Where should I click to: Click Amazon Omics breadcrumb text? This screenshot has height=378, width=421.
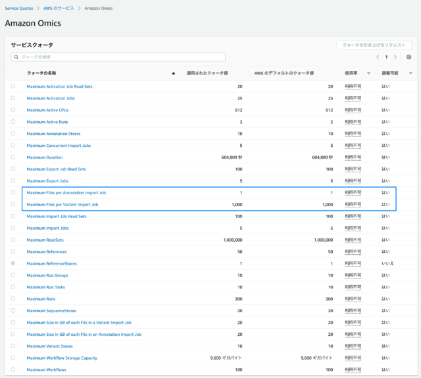tap(99, 9)
